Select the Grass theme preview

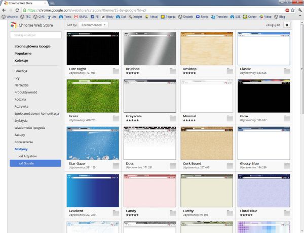click(x=93, y=96)
